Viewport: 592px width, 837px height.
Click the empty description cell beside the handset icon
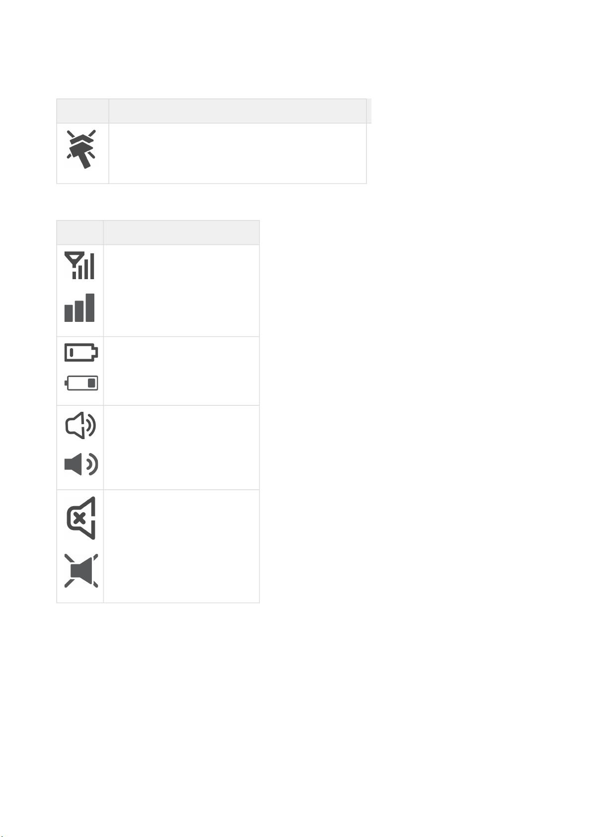pyautogui.click(x=237, y=153)
